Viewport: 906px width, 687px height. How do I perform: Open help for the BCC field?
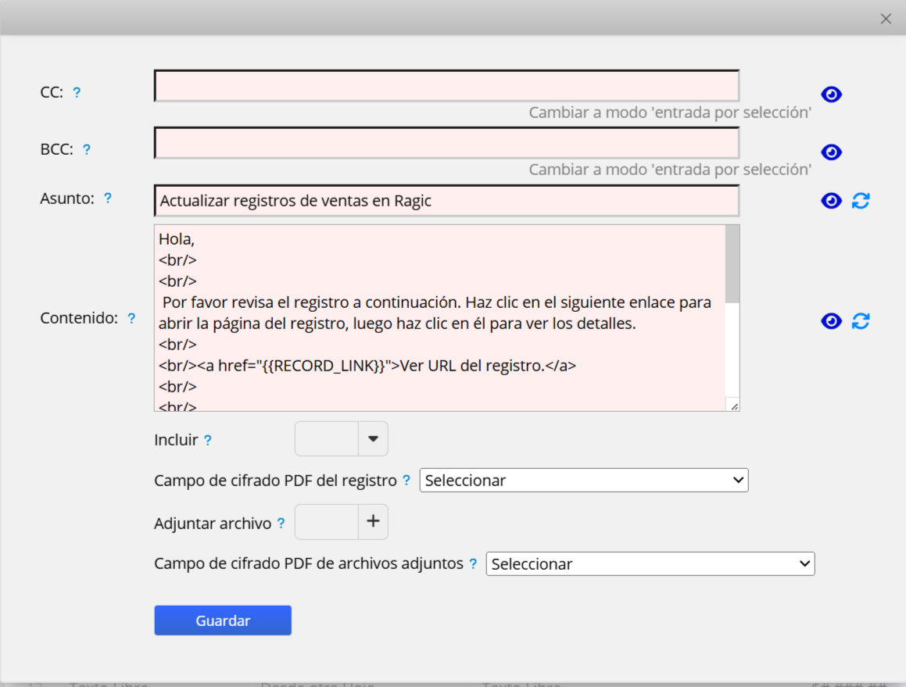click(87, 149)
